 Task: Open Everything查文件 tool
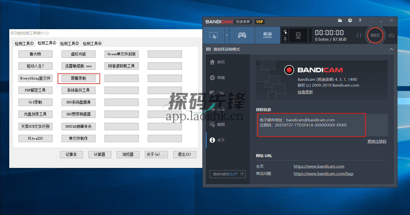click(x=35, y=78)
